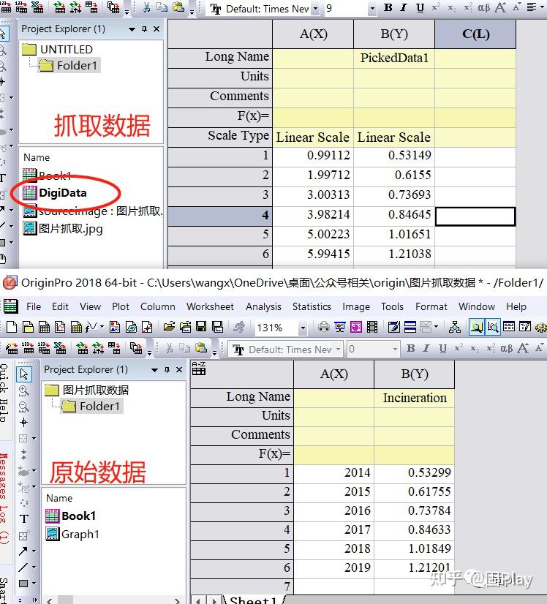This screenshot has width=547, height=604.
Task: Click the Open folder icon
Action: (x=169, y=327)
